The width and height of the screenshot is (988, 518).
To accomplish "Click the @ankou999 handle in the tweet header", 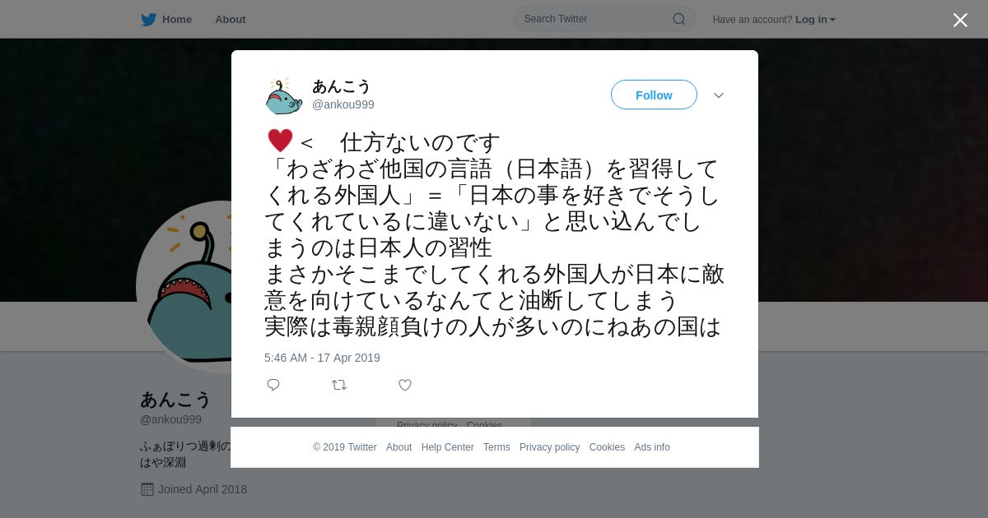I will coord(343,104).
